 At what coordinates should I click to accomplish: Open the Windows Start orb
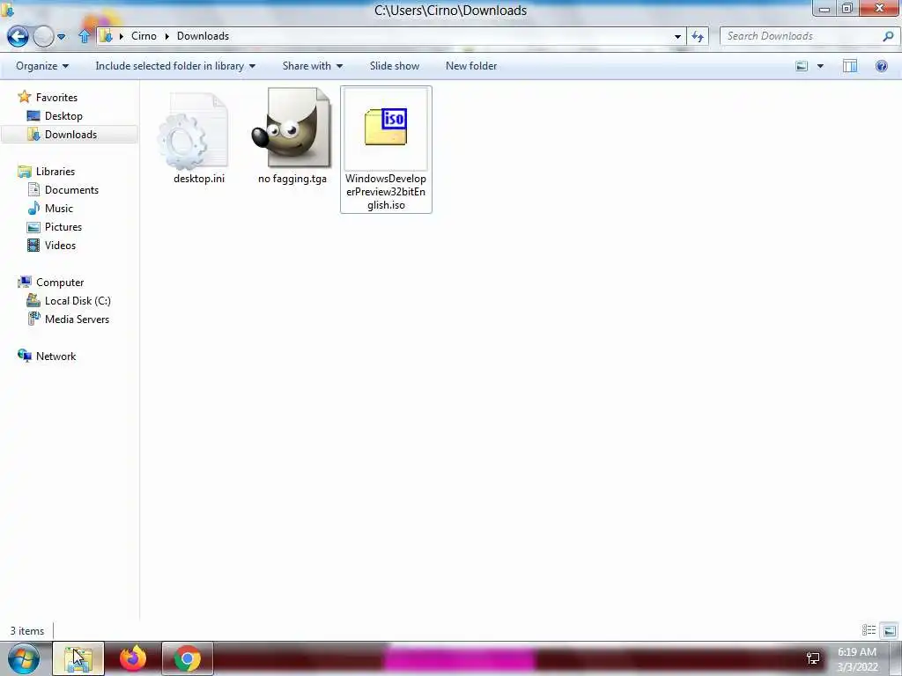coord(24,658)
